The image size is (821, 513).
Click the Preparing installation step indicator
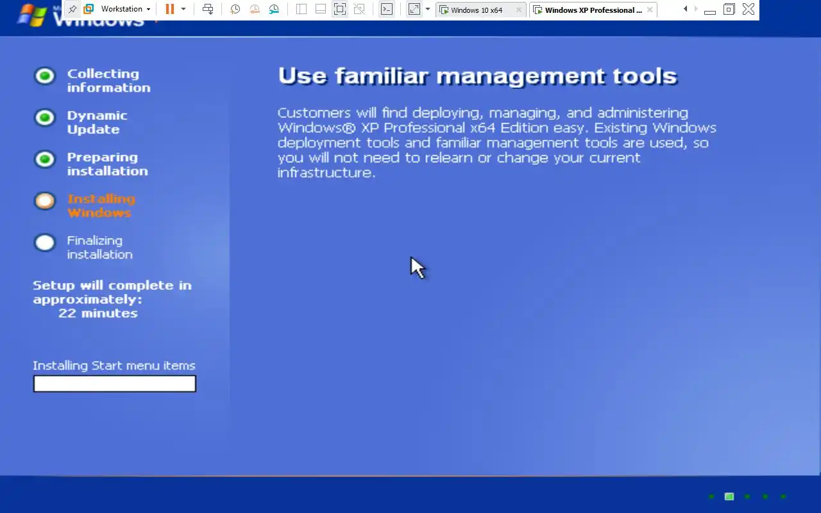click(x=45, y=159)
